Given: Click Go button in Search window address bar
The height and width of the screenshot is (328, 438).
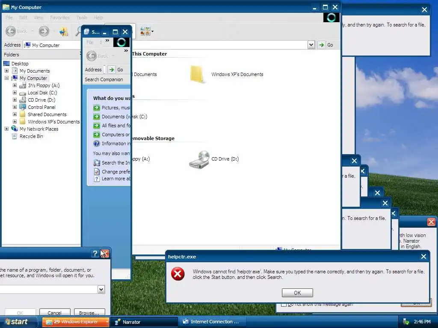Looking at the screenshot, I should click(116, 70).
